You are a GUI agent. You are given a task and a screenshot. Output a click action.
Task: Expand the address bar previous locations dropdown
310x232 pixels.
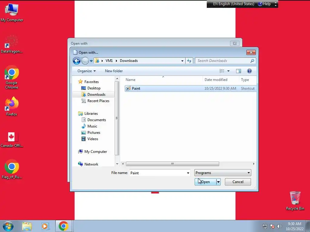(182, 61)
